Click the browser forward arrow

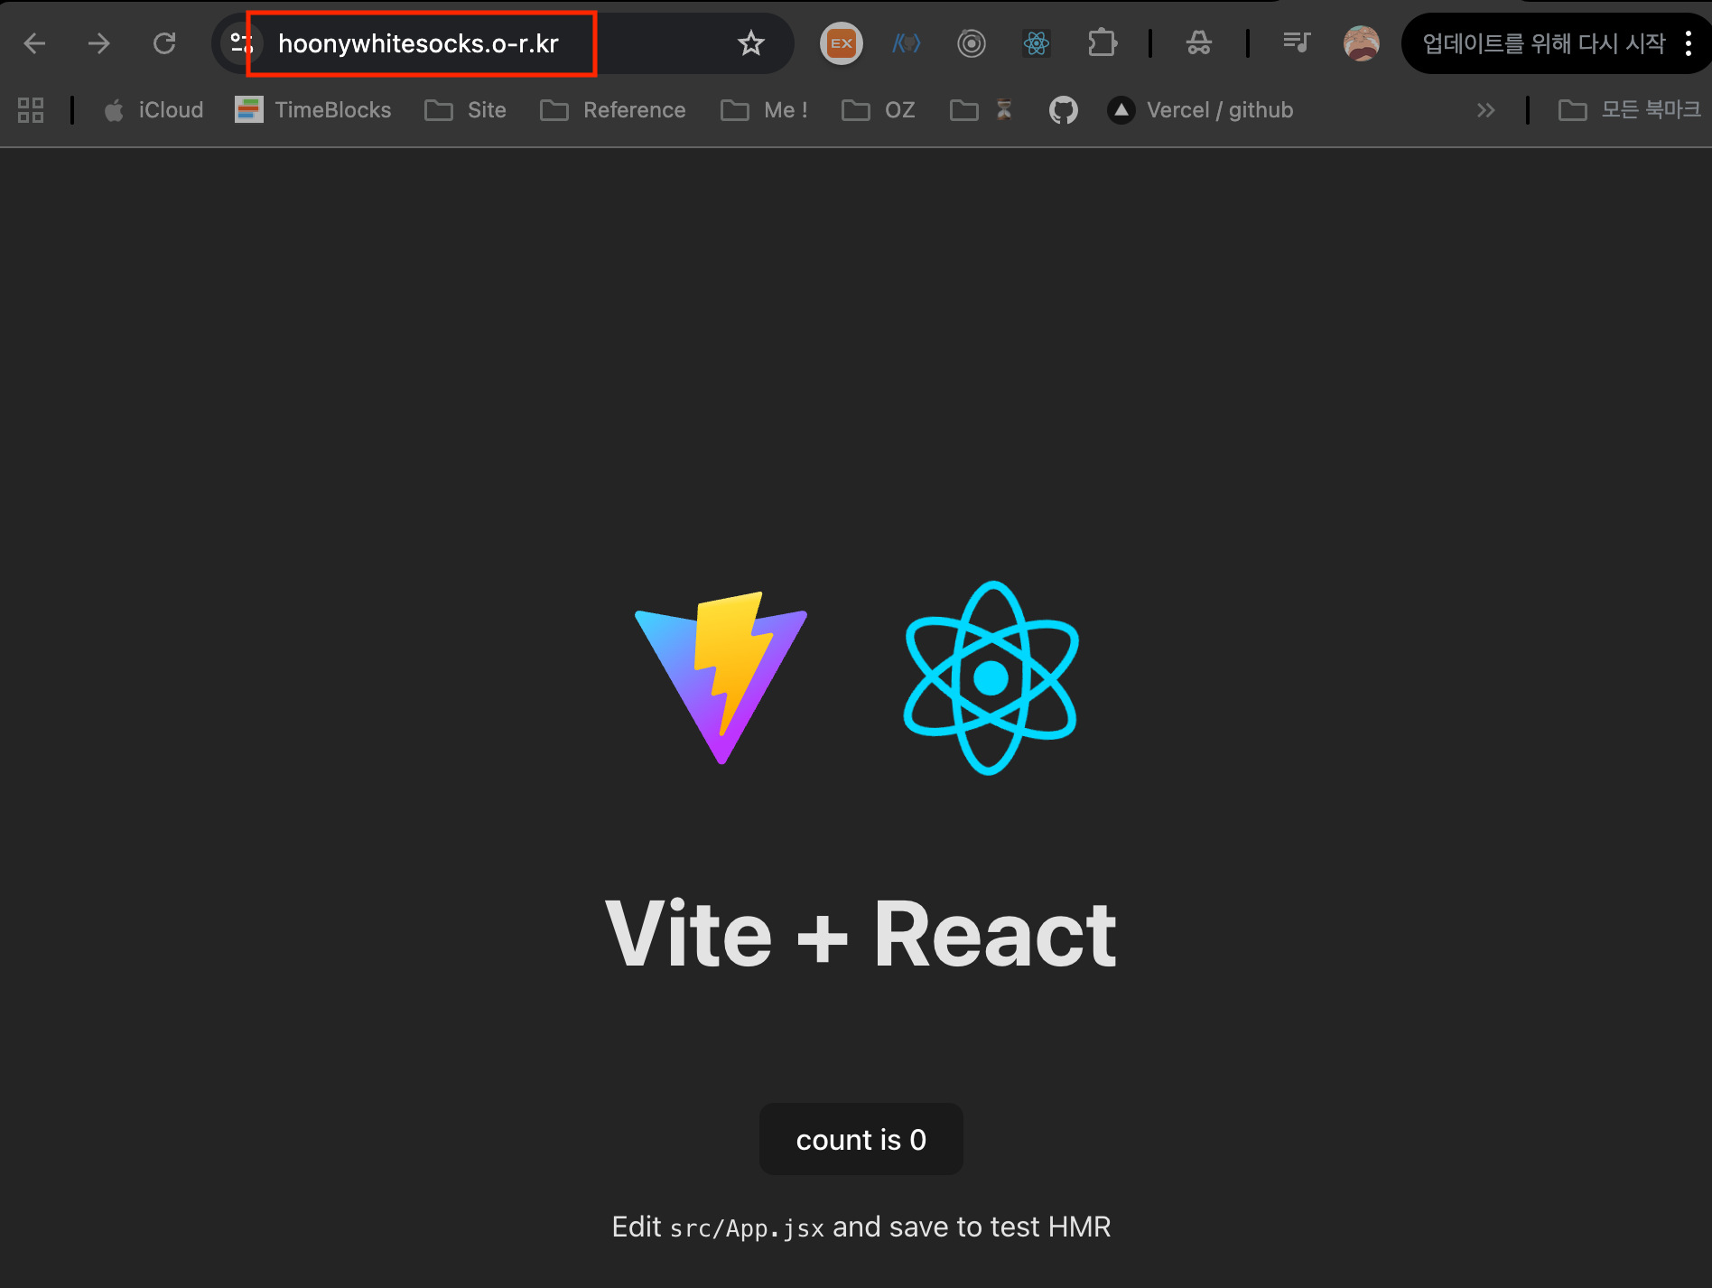(x=99, y=43)
